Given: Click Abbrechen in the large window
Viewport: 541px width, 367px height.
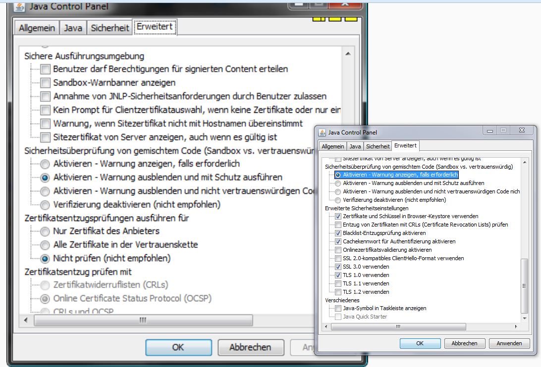Looking at the screenshot, I should coord(251,347).
